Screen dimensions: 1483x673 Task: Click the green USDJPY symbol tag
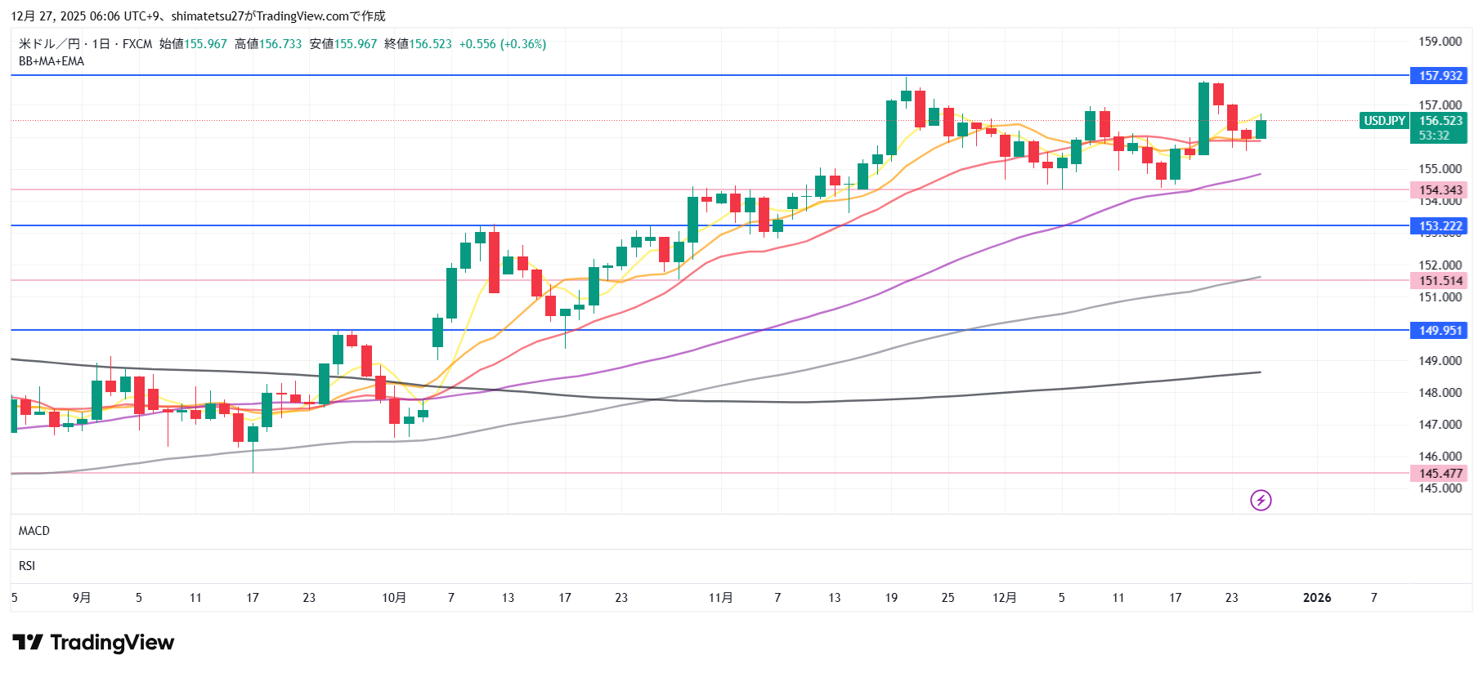point(1384,121)
